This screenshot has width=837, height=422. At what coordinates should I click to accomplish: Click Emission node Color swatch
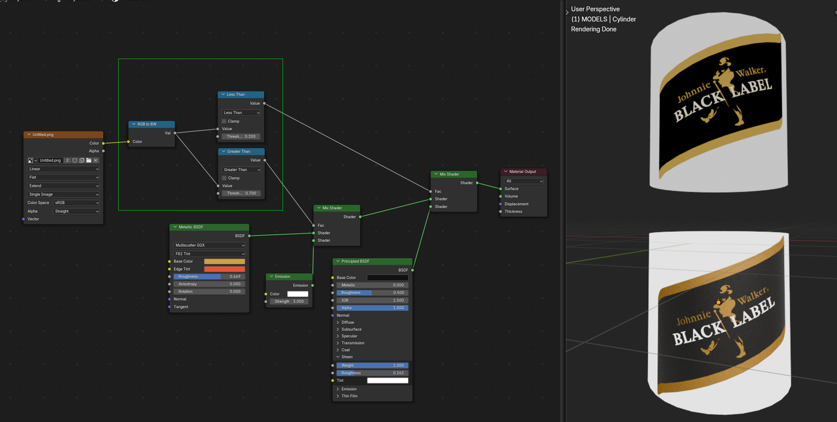pyautogui.click(x=298, y=294)
